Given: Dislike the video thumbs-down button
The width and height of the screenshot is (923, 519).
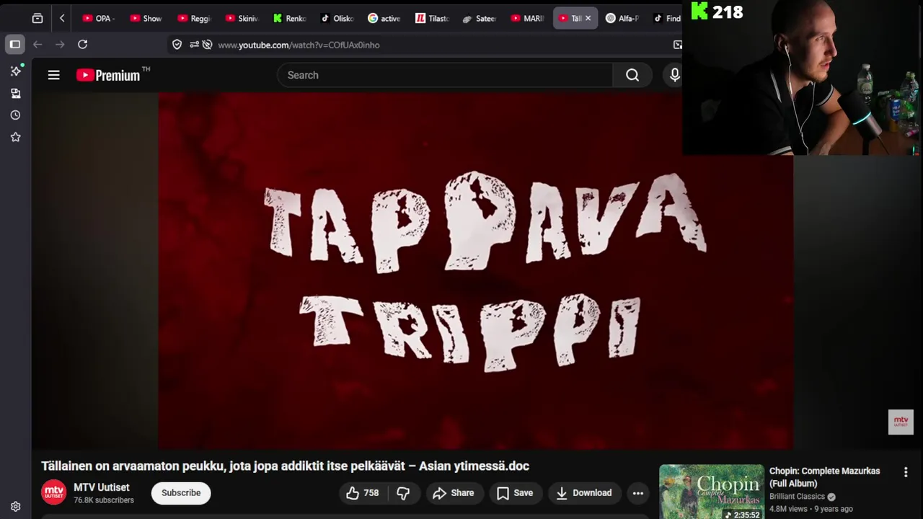Looking at the screenshot, I should point(404,493).
